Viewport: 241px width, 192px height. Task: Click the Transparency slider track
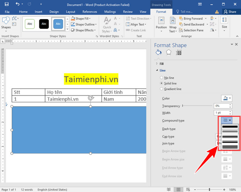(197, 106)
